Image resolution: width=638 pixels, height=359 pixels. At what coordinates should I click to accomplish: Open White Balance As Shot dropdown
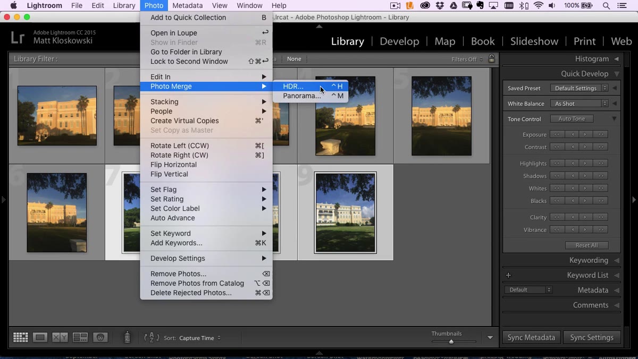579,104
